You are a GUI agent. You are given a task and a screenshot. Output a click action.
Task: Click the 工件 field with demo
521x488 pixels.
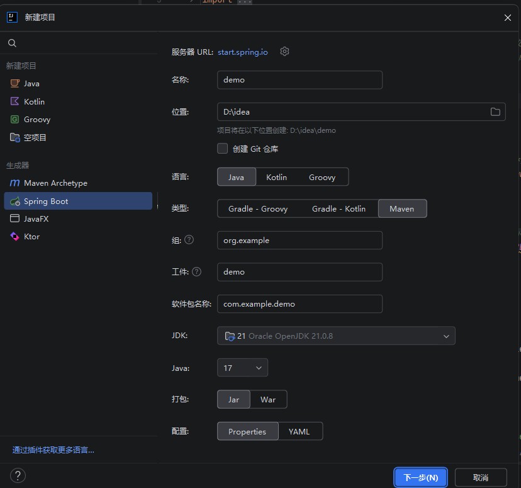click(300, 272)
